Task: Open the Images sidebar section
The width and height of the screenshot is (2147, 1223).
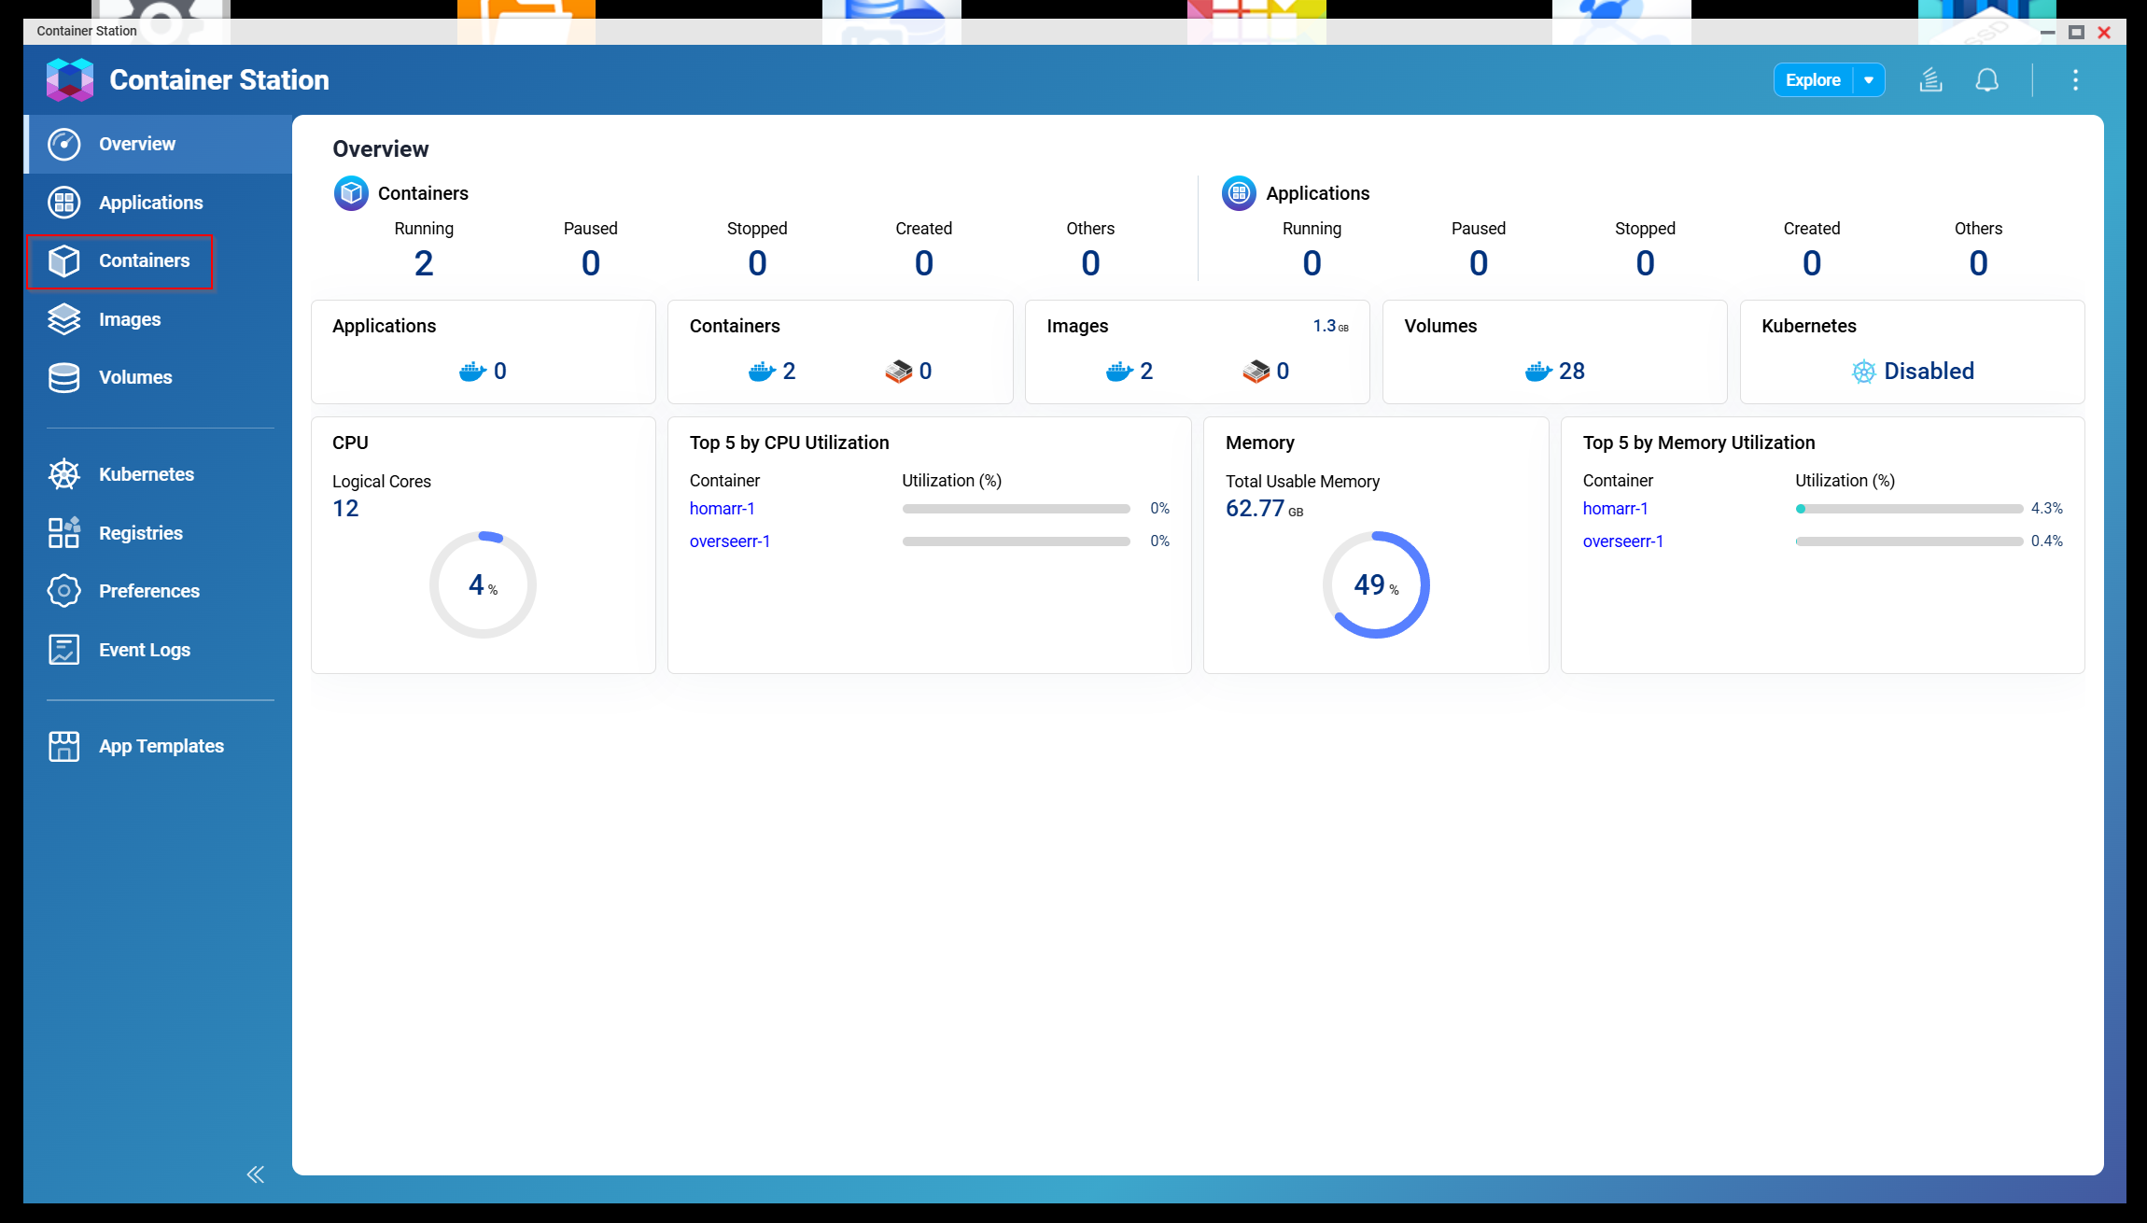Action: point(129,319)
